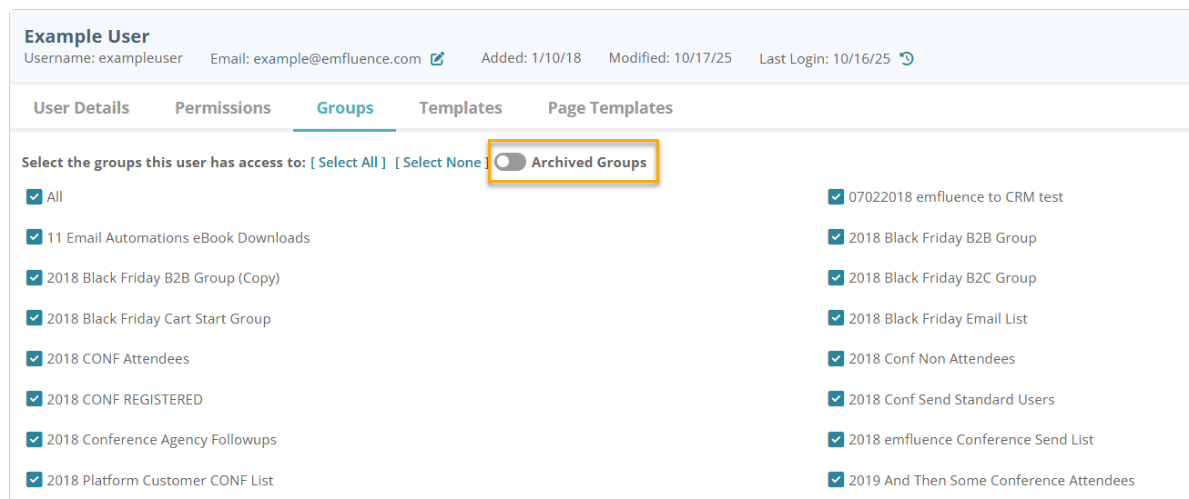The width and height of the screenshot is (1189, 499).
Task: Toggle 07022018 emfluence to CRM test checkbox
Action: [x=836, y=196]
